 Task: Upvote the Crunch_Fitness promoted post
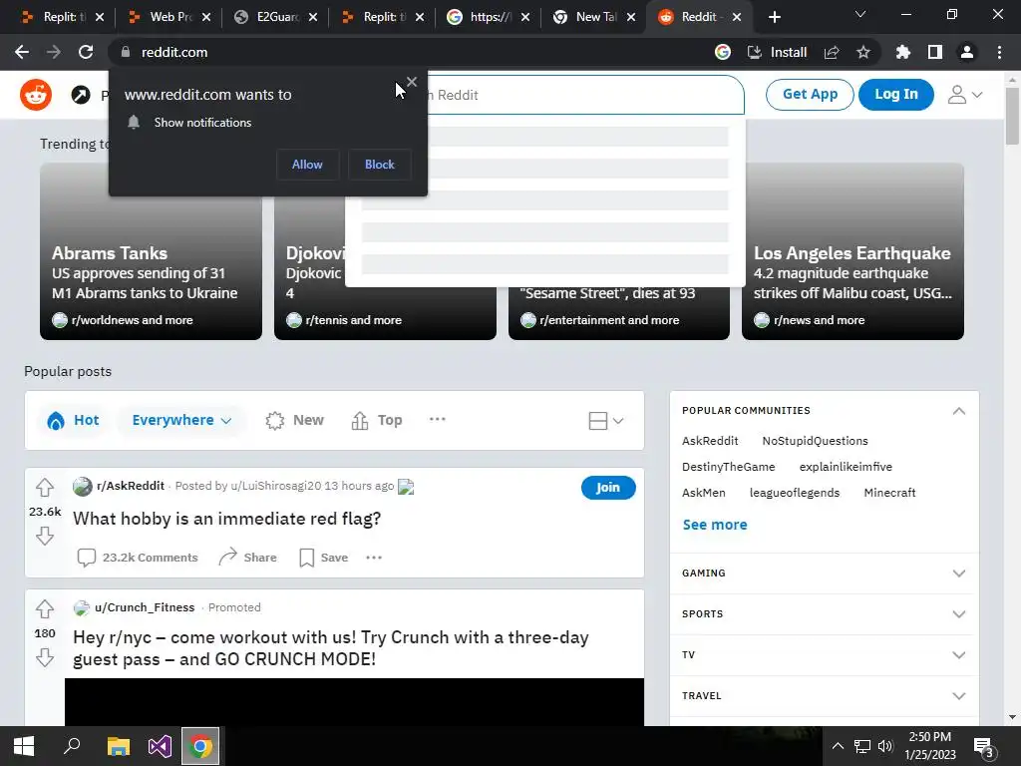coord(44,609)
